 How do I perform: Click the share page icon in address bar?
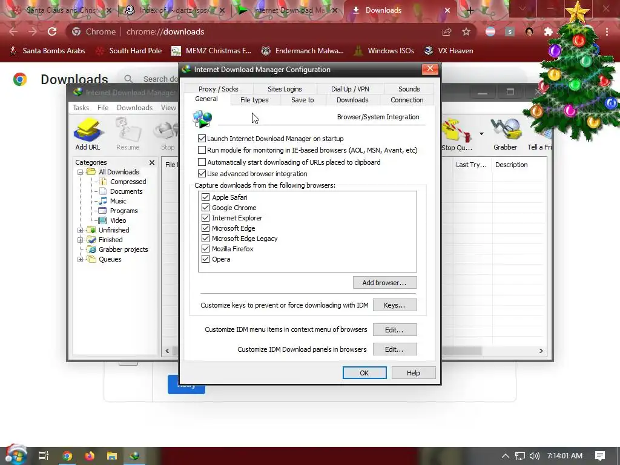(x=447, y=31)
